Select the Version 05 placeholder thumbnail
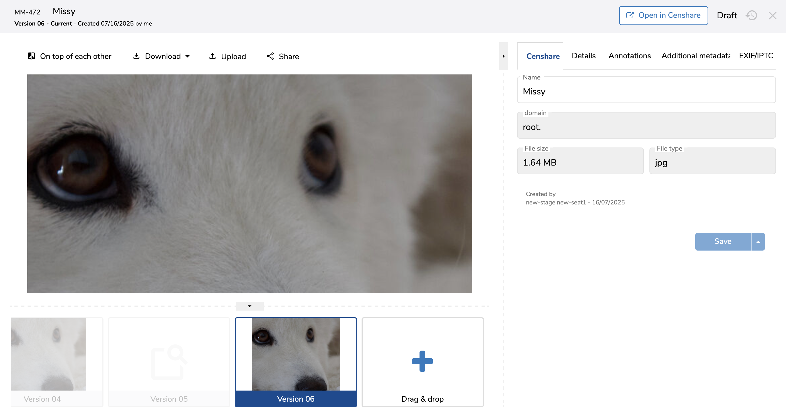The image size is (786, 415). [169, 361]
